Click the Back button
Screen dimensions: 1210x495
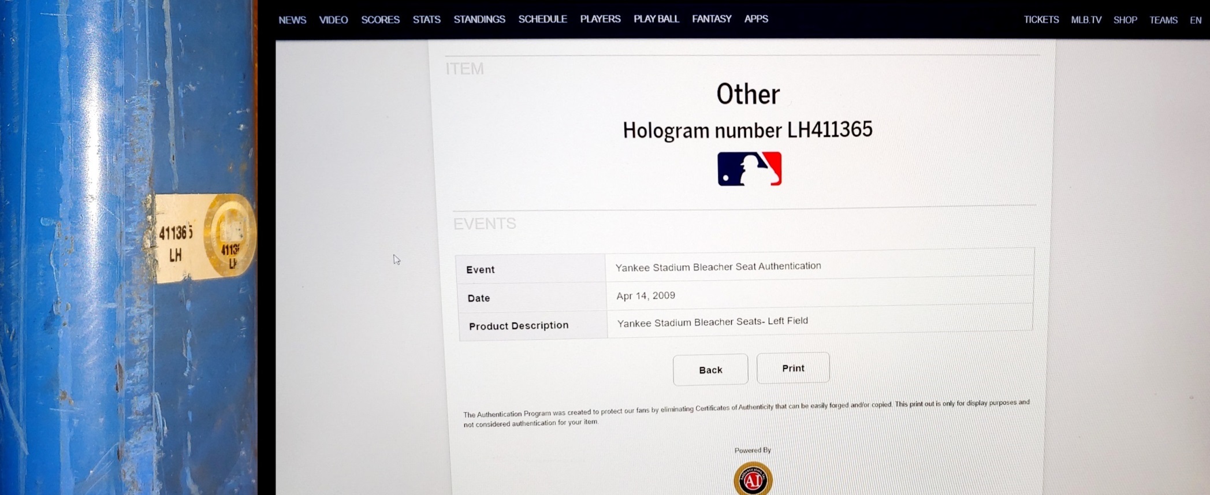pos(710,370)
